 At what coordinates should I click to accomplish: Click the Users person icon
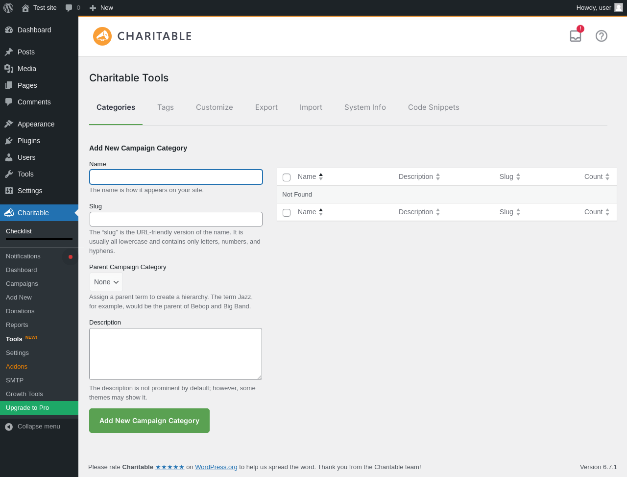9,157
